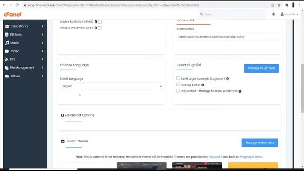This screenshot has height=171, width=304.
Task: Click the site lock icon
Action: tap(25, 5)
